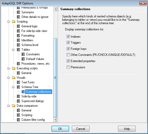Viewport: 148px width, 134px height.
Task: Select the Formatting tree item
Action: [x=28, y=36]
